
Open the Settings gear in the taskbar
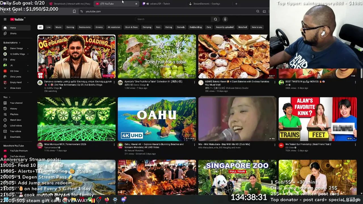click(x=115, y=199)
